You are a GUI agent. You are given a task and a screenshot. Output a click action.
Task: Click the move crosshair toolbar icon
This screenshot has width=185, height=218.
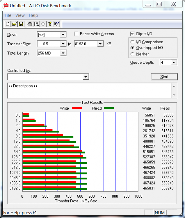pyautogui.click(x=43, y=24)
